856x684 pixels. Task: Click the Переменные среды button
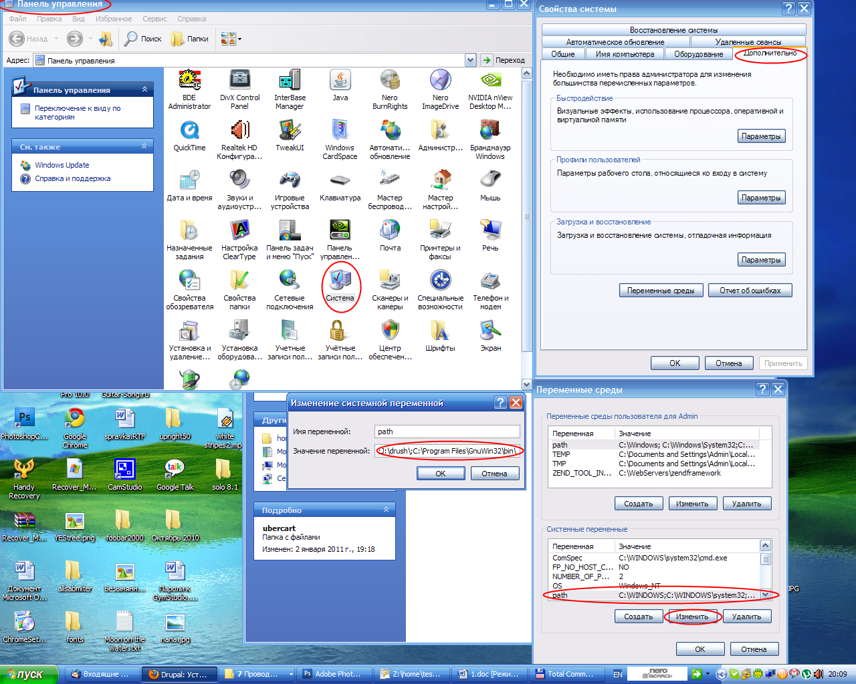pyautogui.click(x=661, y=291)
